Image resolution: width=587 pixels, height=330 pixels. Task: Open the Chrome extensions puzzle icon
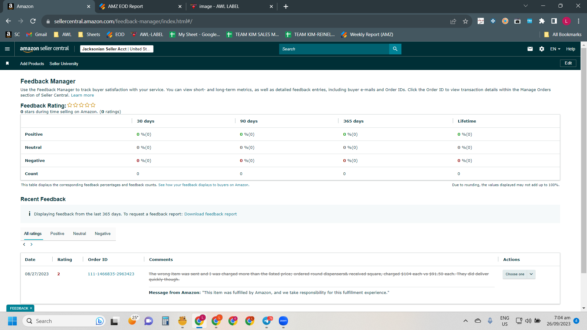(x=542, y=21)
